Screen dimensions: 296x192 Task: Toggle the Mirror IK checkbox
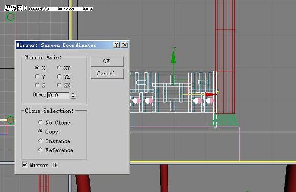pyautogui.click(x=24, y=164)
